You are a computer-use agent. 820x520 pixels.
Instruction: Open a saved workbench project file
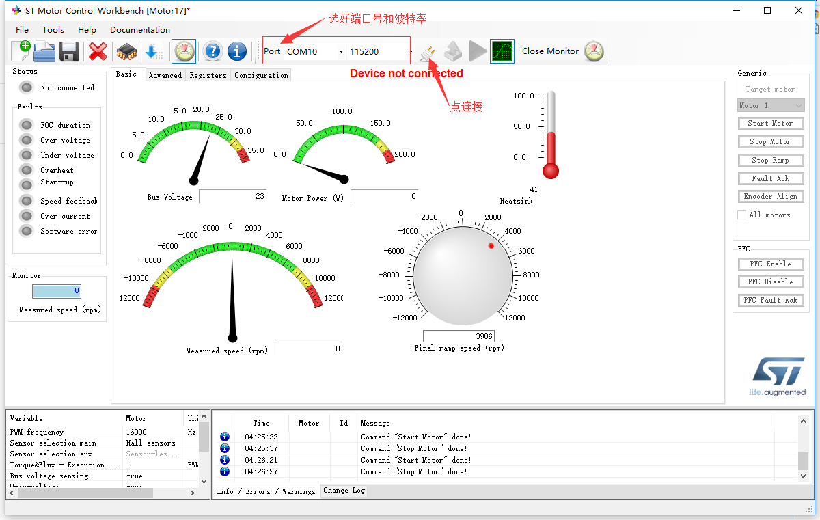click(x=44, y=51)
